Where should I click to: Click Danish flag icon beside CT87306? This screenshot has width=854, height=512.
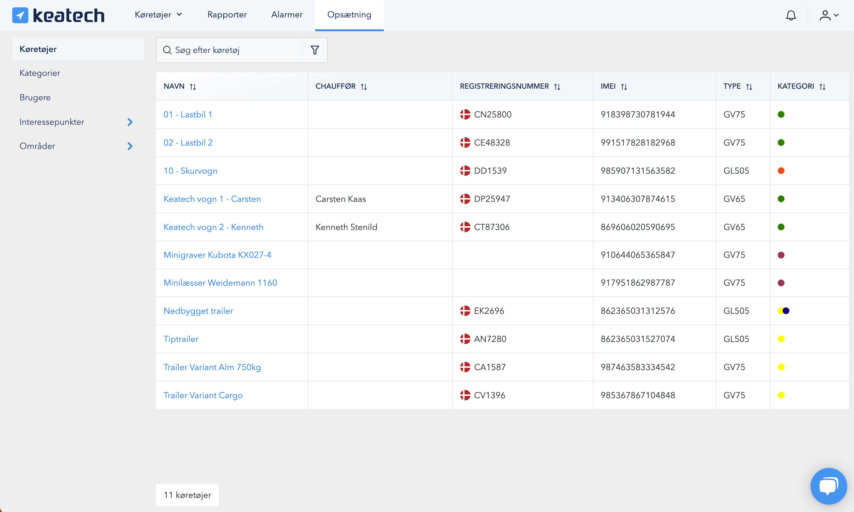pos(465,227)
